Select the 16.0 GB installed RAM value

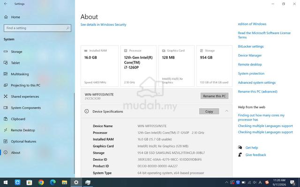pos(90,58)
